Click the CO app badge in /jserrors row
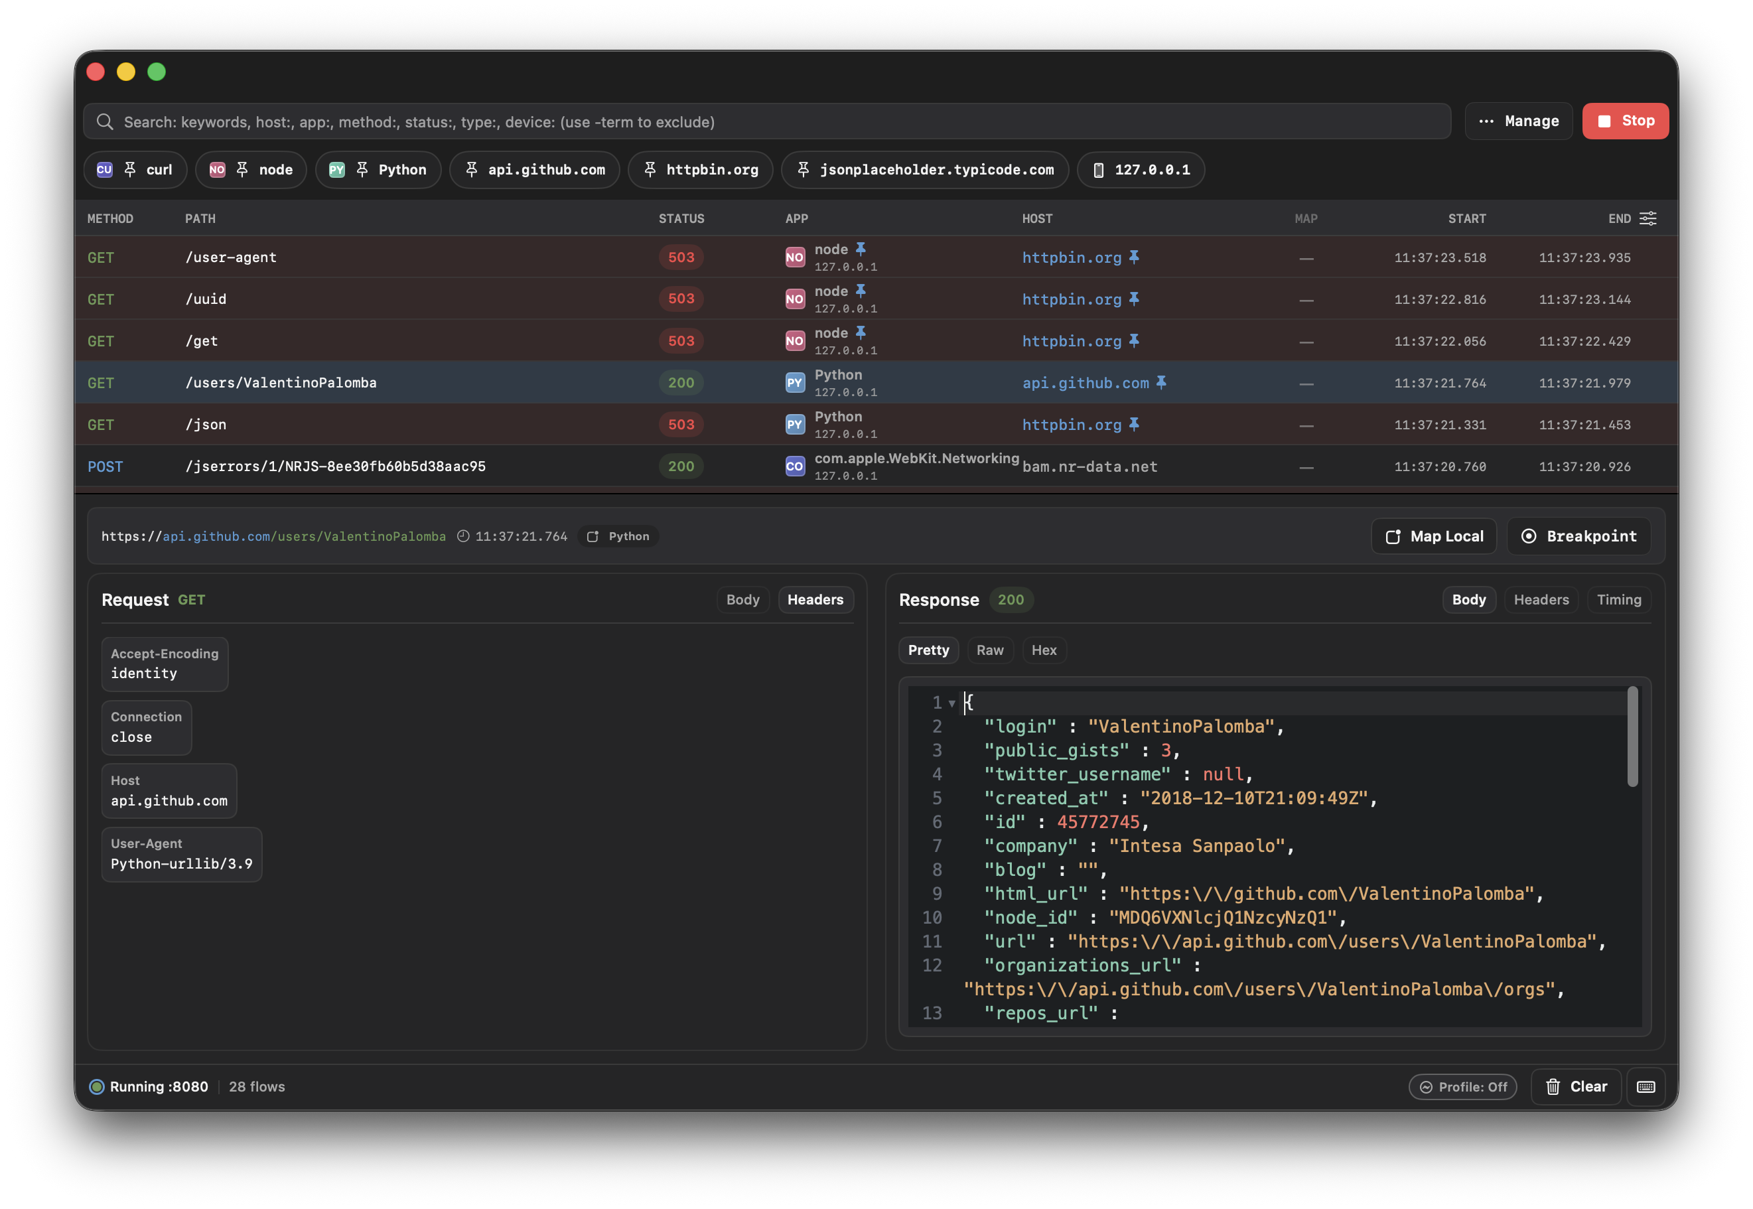Viewport: 1753px width, 1209px height. 794,466
